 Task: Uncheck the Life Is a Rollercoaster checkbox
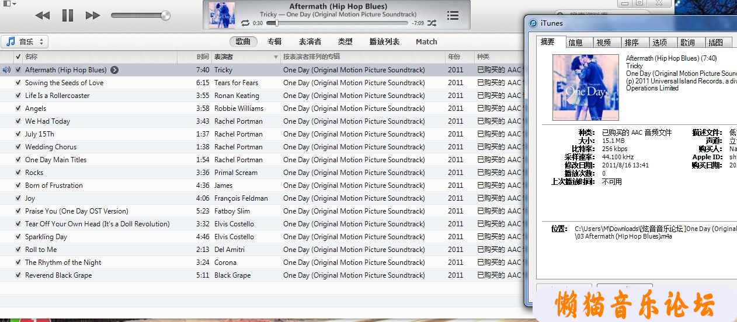18,96
